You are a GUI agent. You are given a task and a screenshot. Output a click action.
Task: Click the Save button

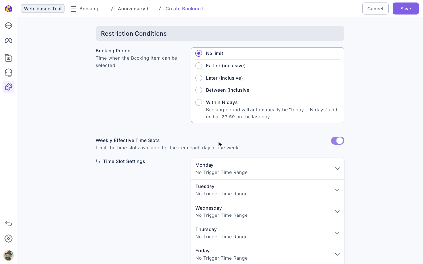tap(406, 9)
